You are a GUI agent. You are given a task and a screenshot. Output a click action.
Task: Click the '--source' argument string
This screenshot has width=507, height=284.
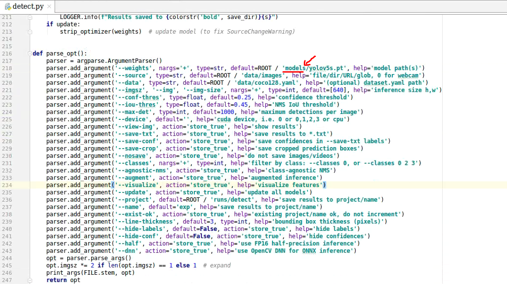[x=132, y=76]
